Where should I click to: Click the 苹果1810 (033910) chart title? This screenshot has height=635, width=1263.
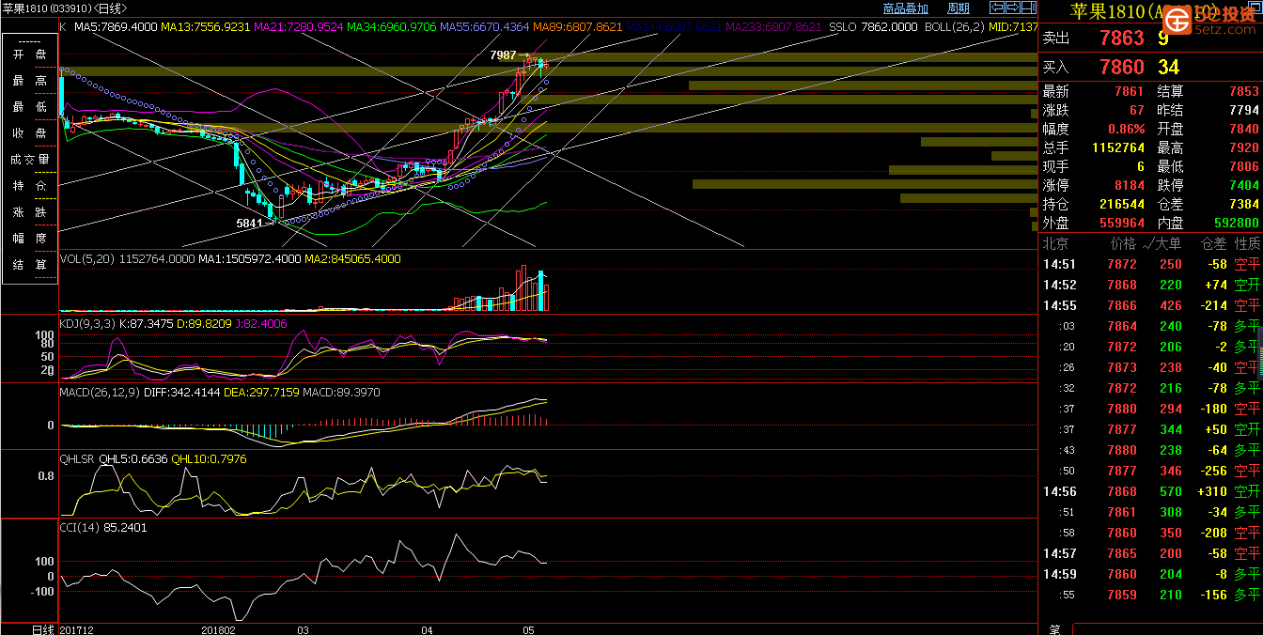click(x=64, y=8)
